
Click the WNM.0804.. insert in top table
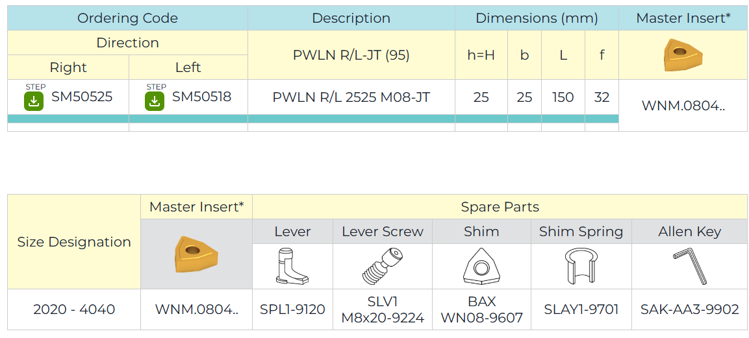tap(683, 105)
